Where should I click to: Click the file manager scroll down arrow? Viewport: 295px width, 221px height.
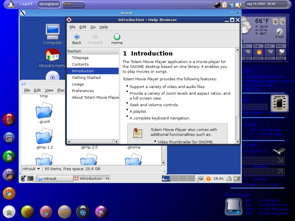[x=163, y=163]
